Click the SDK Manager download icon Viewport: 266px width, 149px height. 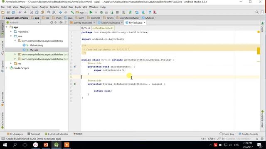pos(143,12)
